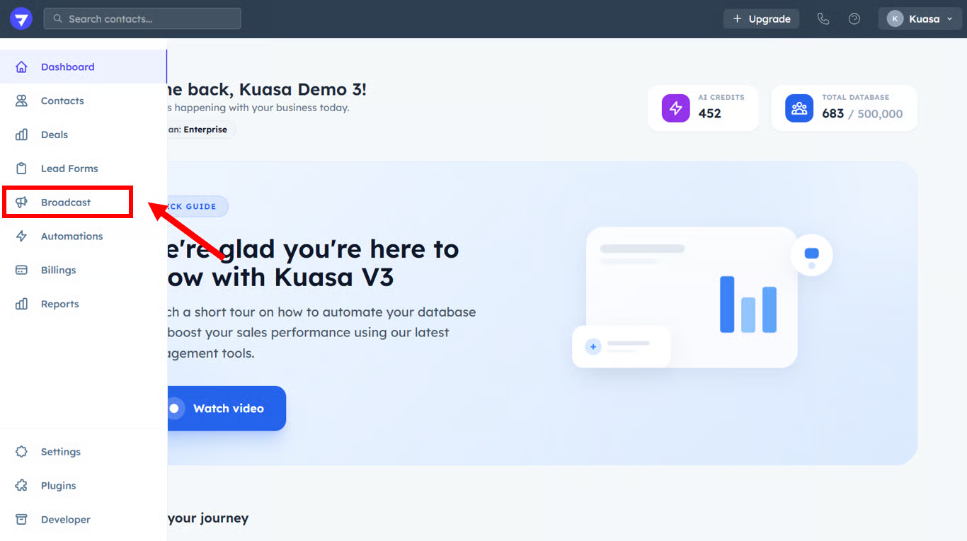Screen dimensions: 967x541
Task: Select Billings in the sidebar
Action: [x=58, y=270]
